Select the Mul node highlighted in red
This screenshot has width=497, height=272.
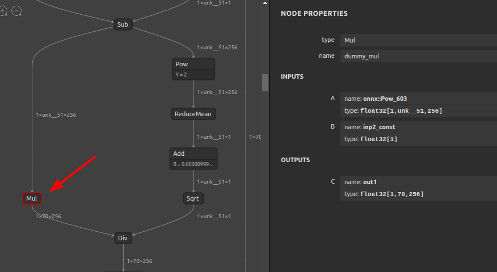pyautogui.click(x=32, y=198)
